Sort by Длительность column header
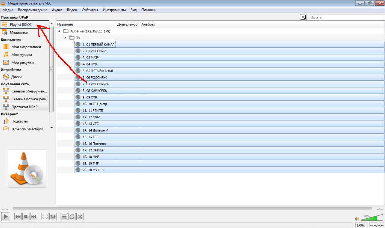 [x=128, y=24]
